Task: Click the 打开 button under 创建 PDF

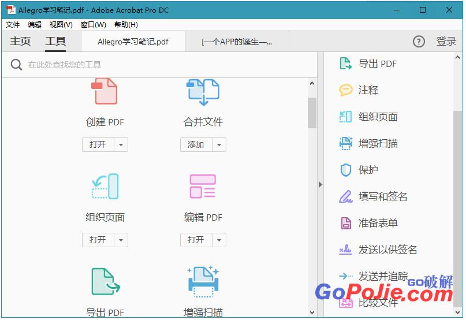Action: click(98, 145)
